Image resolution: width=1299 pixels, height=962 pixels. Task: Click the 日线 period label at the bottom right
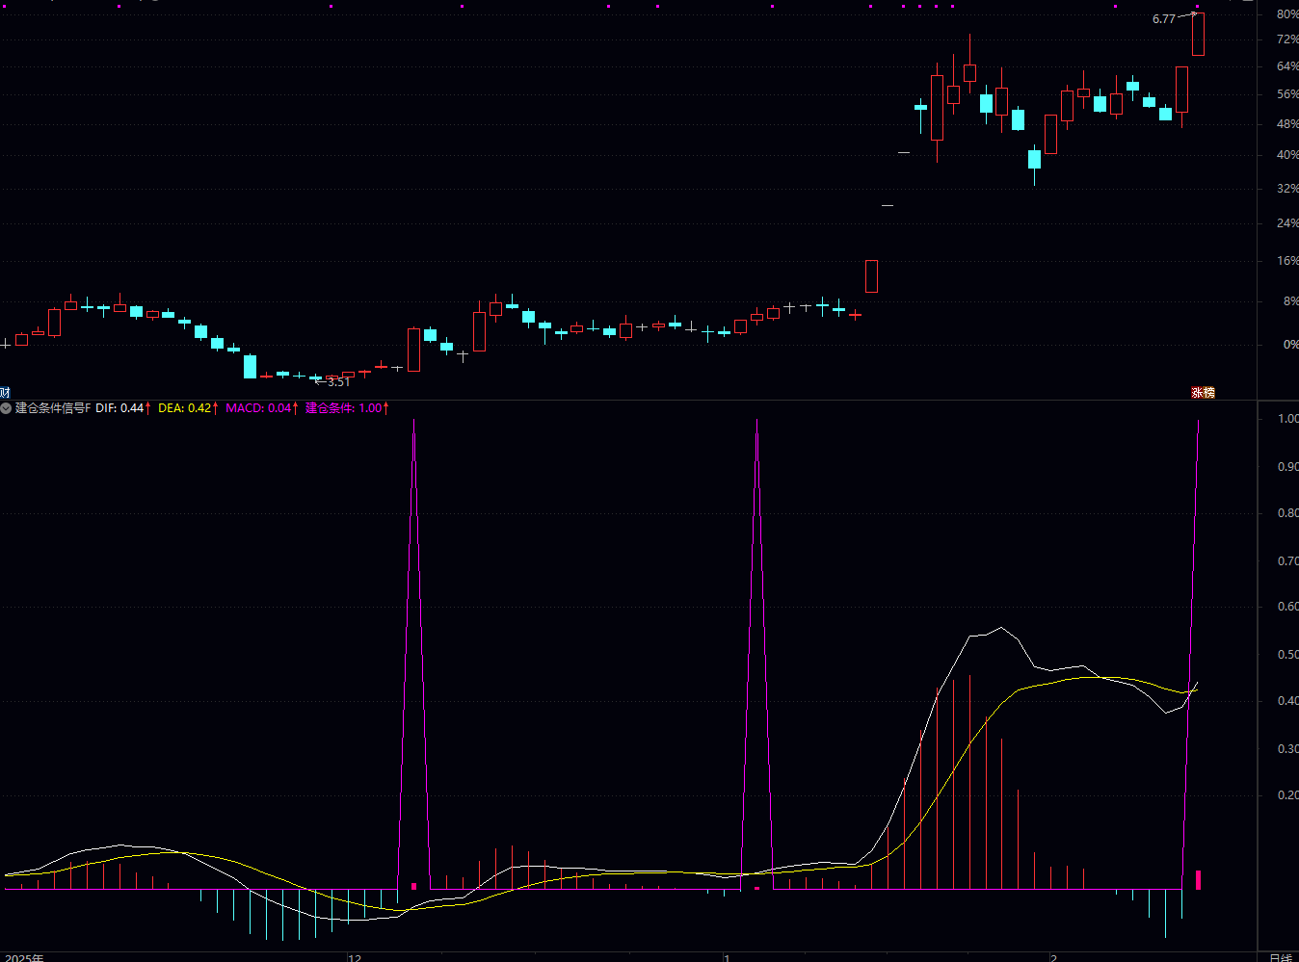coord(1281,957)
